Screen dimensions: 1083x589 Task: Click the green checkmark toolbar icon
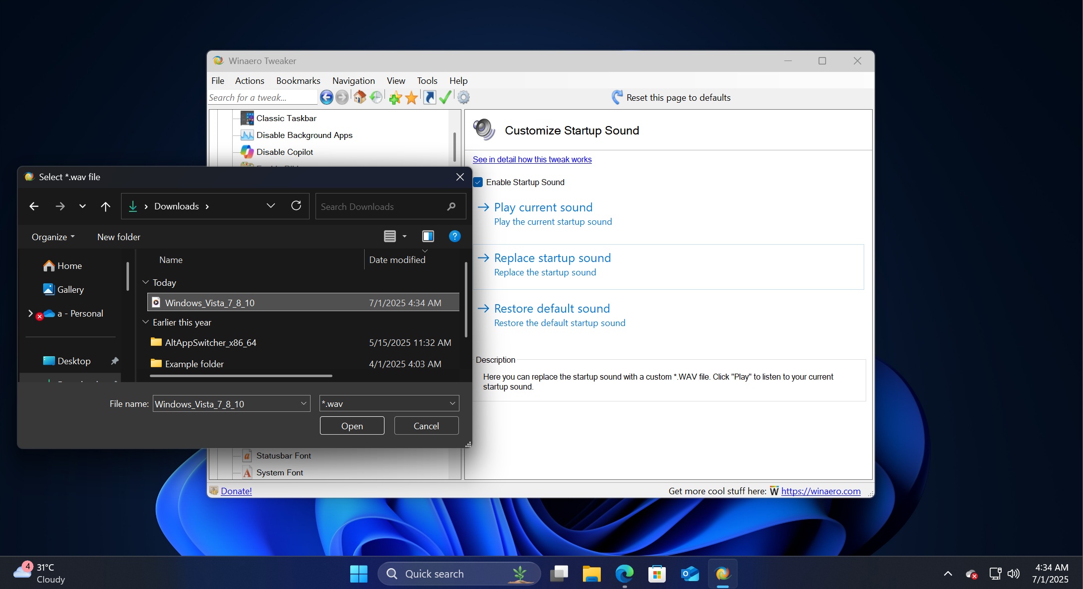[x=446, y=97]
